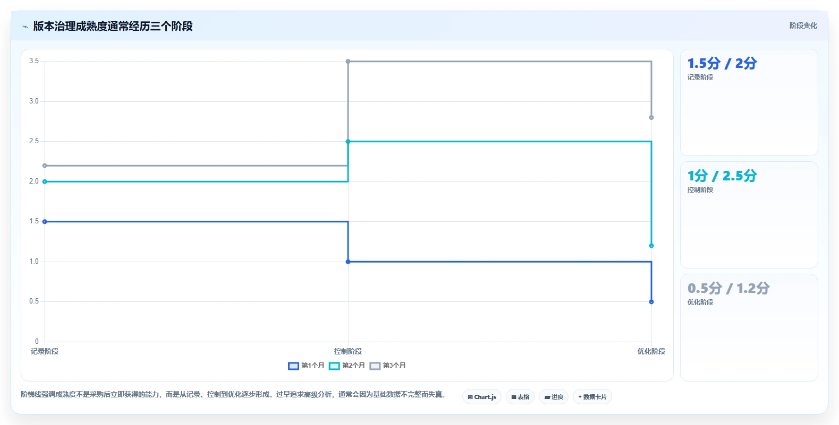Click the cyan data point at 2.5 控制阶段
Image resolution: width=839 pixels, height=425 pixels.
click(x=348, y=142)
